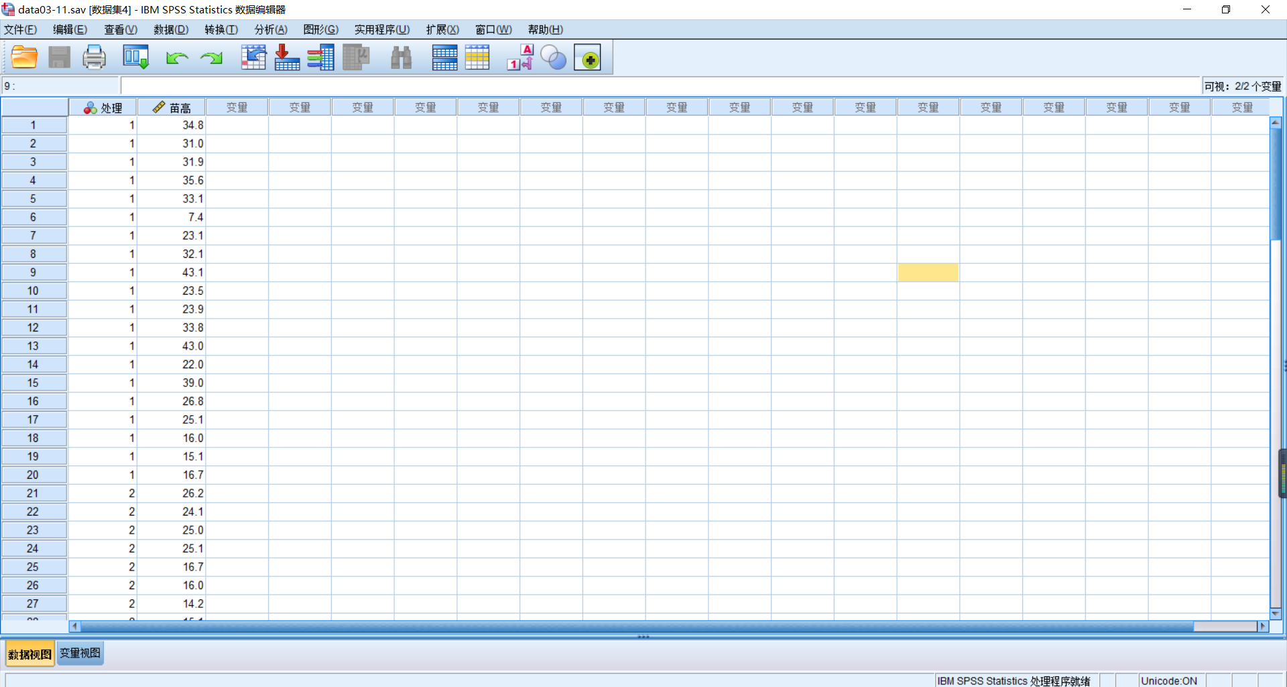Click the vertical scrollbar thumb
This screenshot has height=687, width=1287.
1276,183
